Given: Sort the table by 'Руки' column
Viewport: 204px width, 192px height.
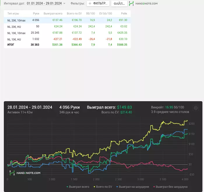Looking at the screenshot, I should [x=36, y=13].
